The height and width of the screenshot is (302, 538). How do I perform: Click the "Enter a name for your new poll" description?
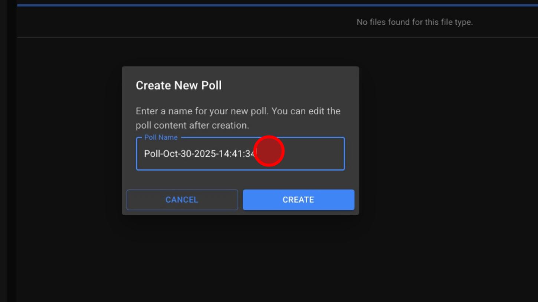[x=238, y=111]
